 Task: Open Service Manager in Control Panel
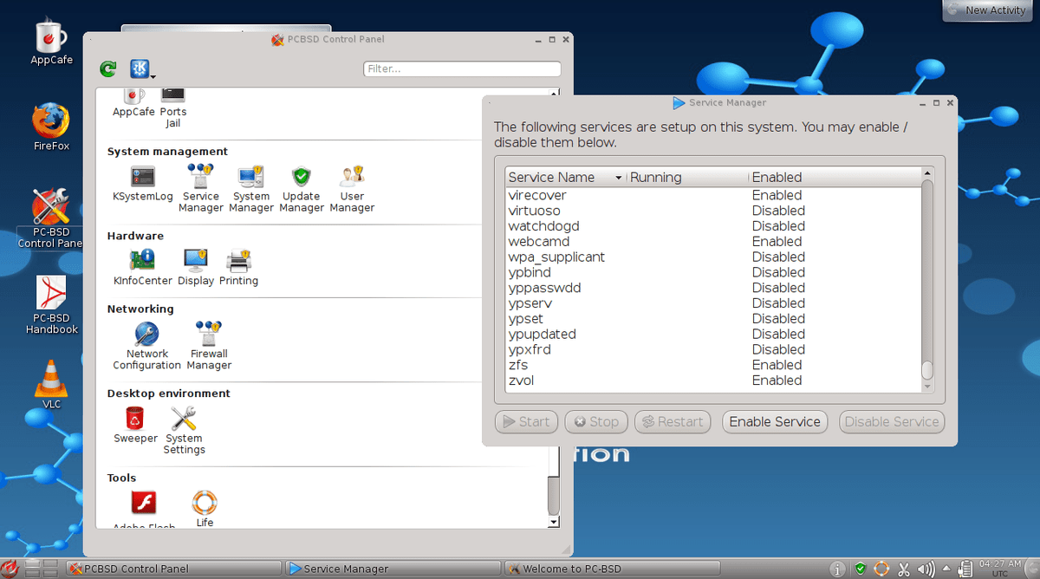pyautogui.click(x=201, y=188)
